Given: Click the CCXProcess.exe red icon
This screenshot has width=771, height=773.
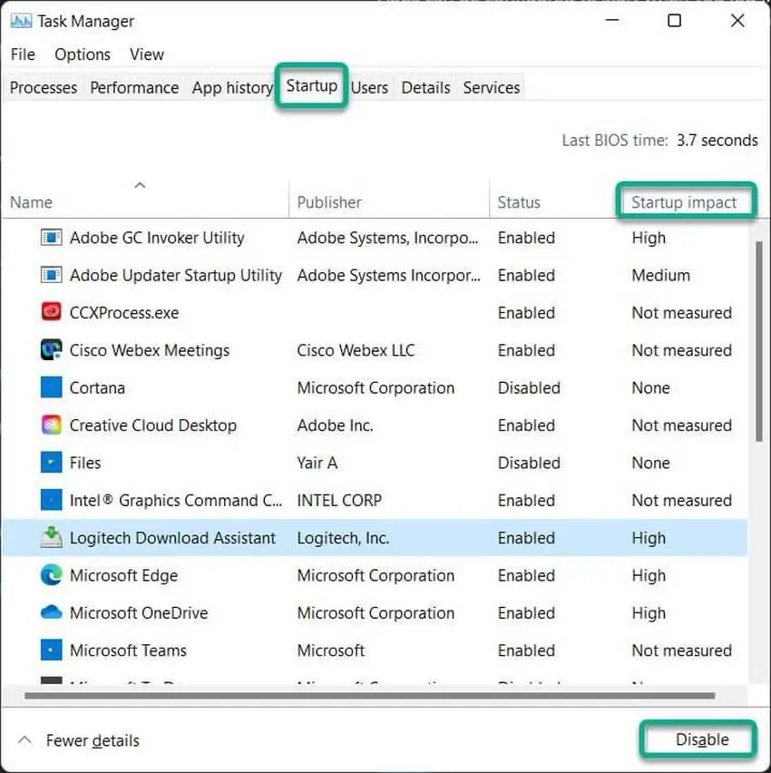Looking at the screenshot, I should pos(52,312).
